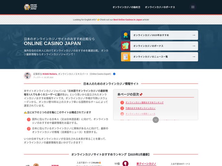
Task: Click the newspaper icon for ニュース一覧
Action: pyautogui.click(x=125, y=57)
